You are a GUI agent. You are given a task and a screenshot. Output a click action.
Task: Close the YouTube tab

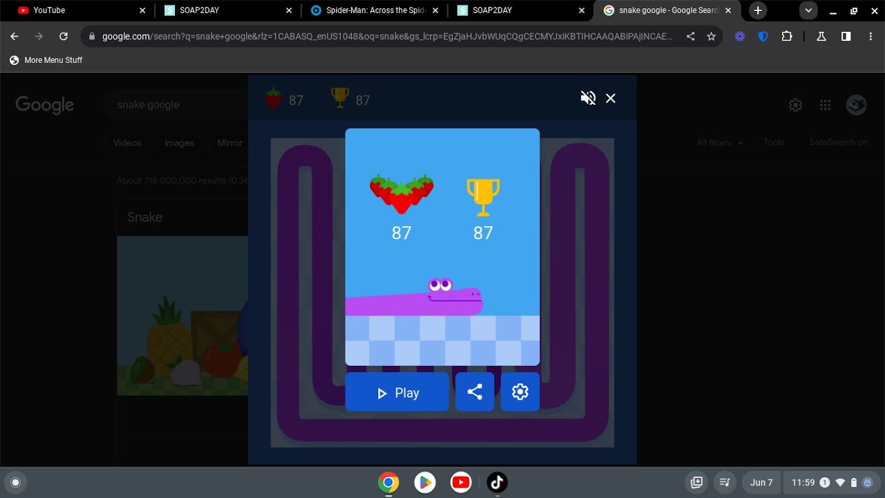pos(142,10)
